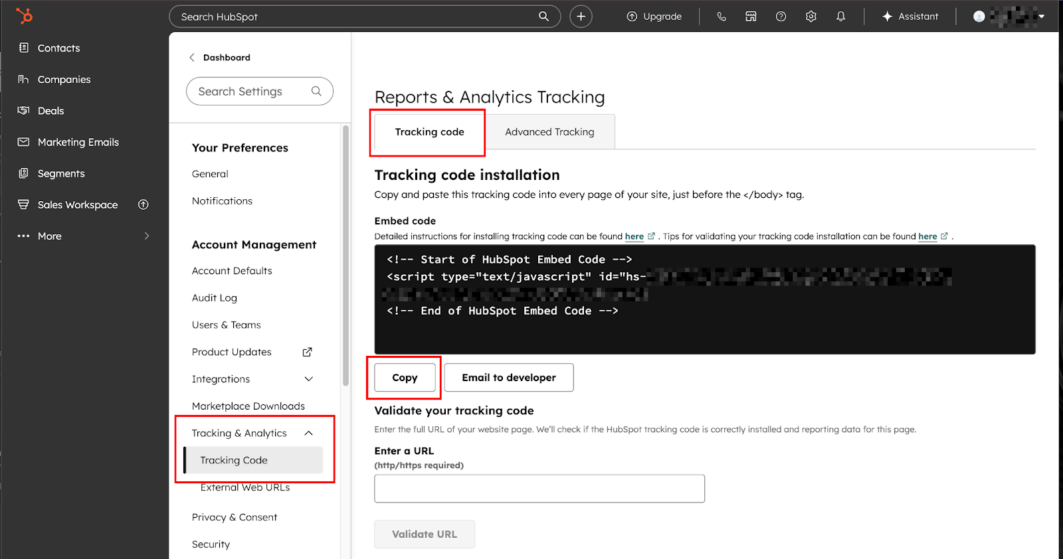Click the plus quick-create icon
The width and height of the screenshot is (1063, 559).
coord(581,17)
